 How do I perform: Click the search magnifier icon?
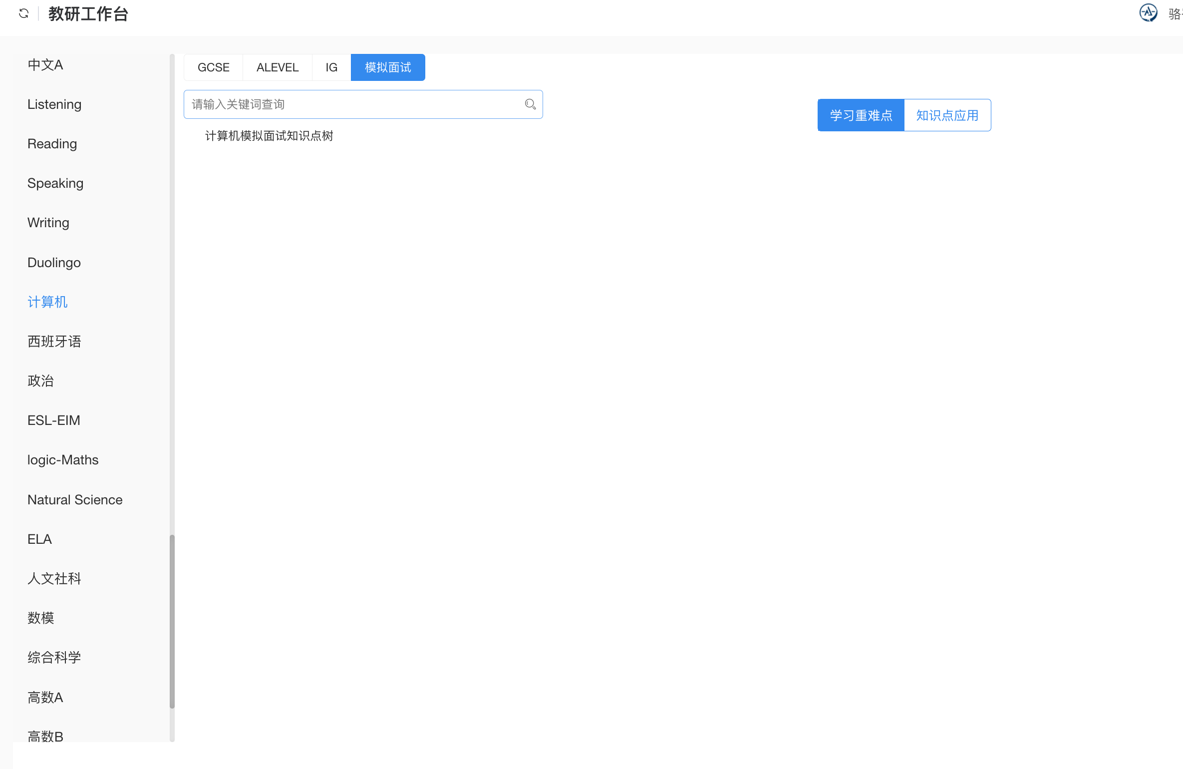pyautogui.click(x=530, y=104)
